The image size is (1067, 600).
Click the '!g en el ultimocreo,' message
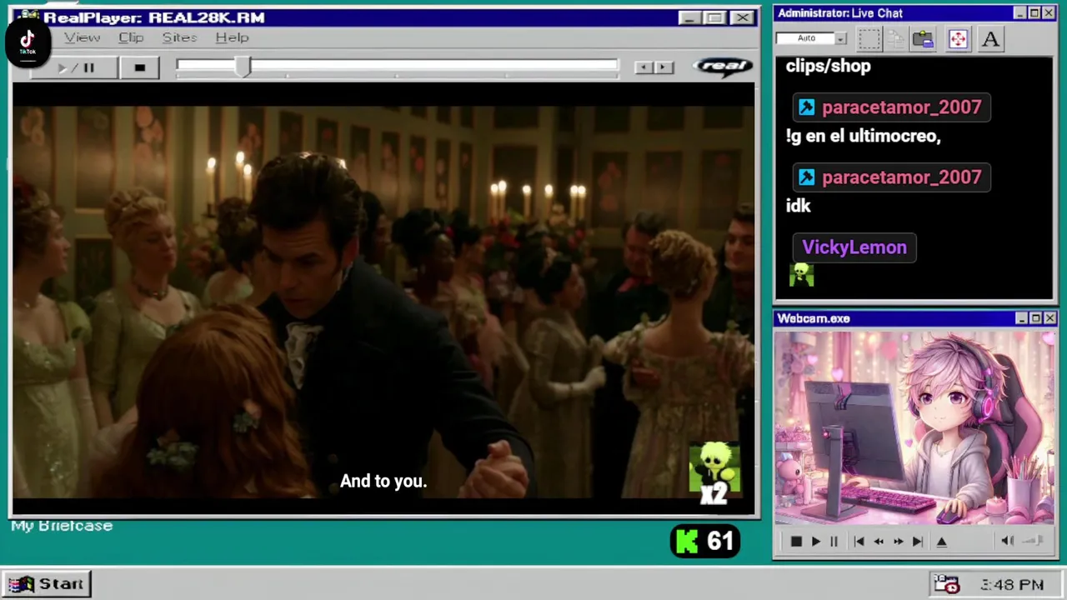point(863,136)
